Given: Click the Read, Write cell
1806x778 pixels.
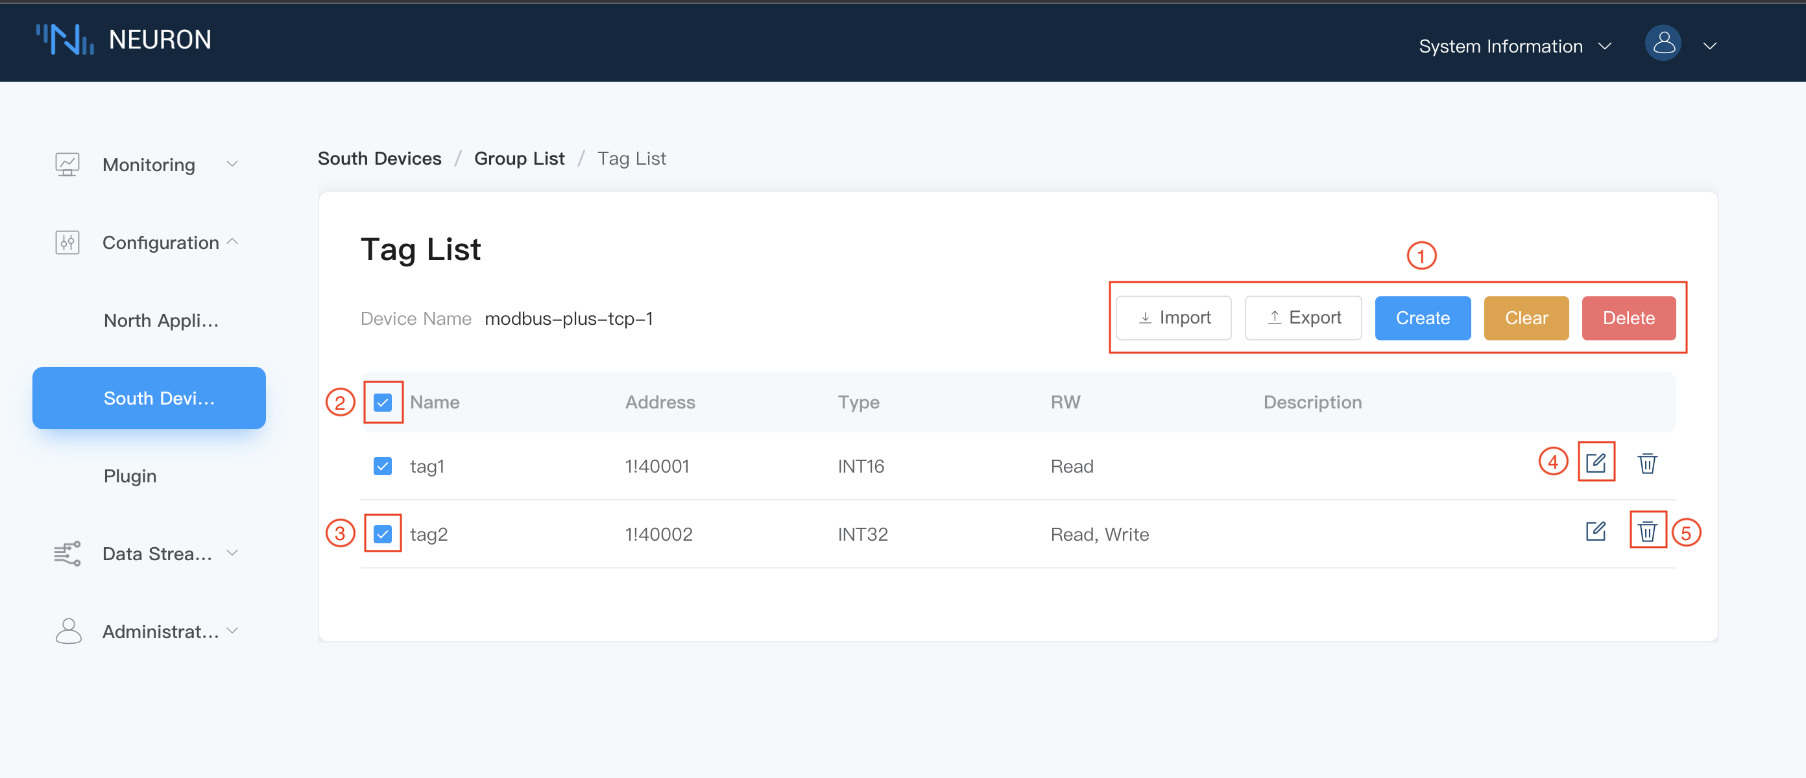Looking at the screenshot, I should tap(1100, 534).
